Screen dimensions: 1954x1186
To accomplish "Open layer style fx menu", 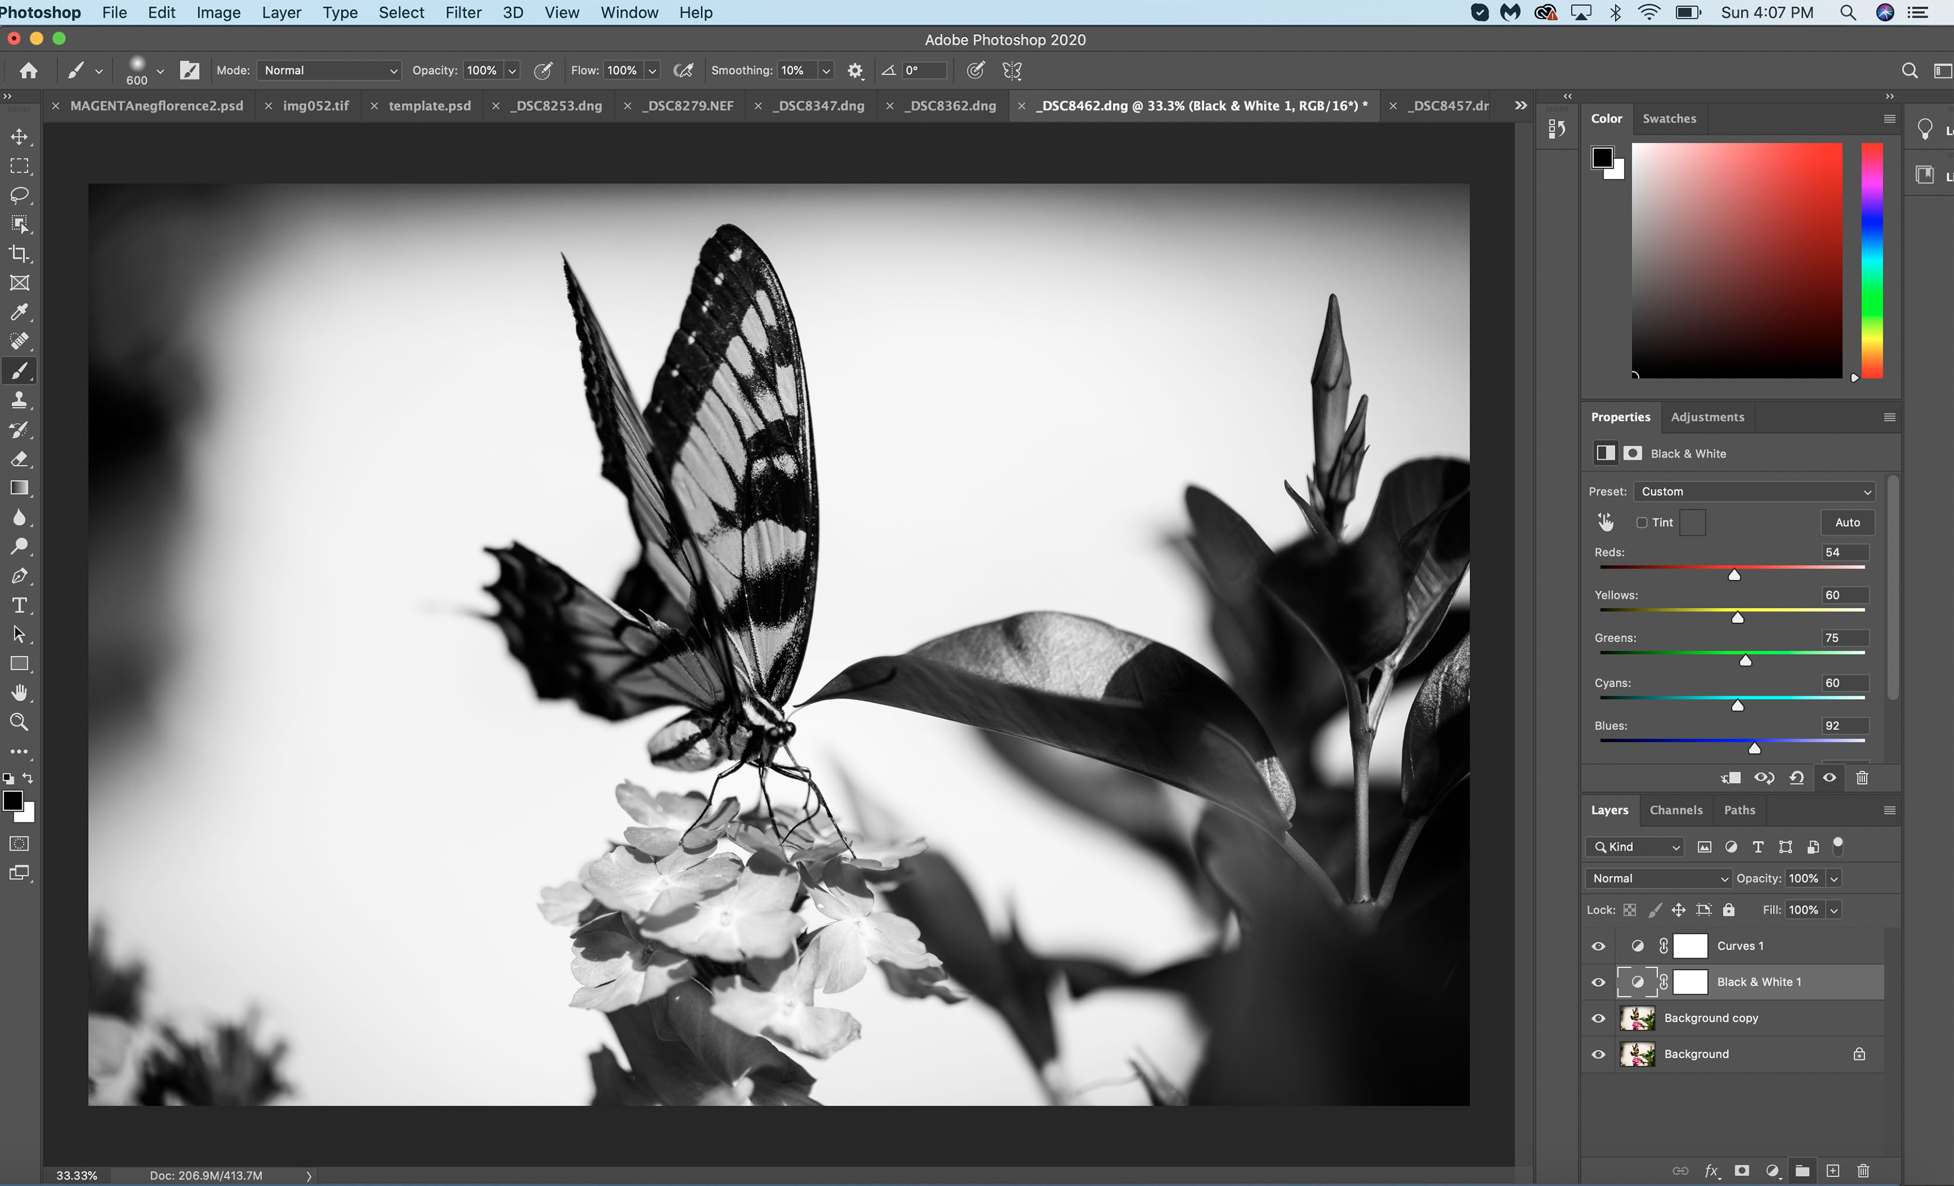I will coord(1711,1171).
